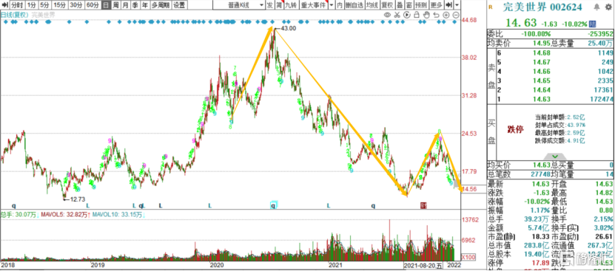Start the chart replay play icon
Image resolution: width=615 pixels, height=271 pixels.
407,15
